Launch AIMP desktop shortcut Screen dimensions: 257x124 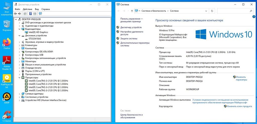tap(7, 98)
